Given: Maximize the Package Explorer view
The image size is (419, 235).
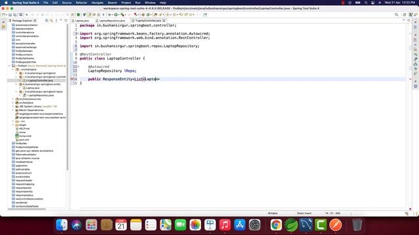Looking at the screenshot, I should (x=65, y=20).
